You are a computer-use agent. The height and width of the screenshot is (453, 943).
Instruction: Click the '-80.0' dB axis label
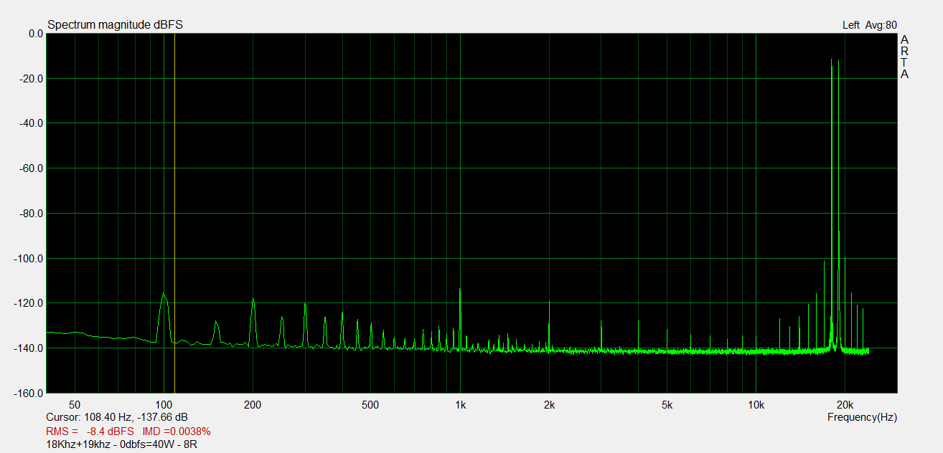pos(32,214)
